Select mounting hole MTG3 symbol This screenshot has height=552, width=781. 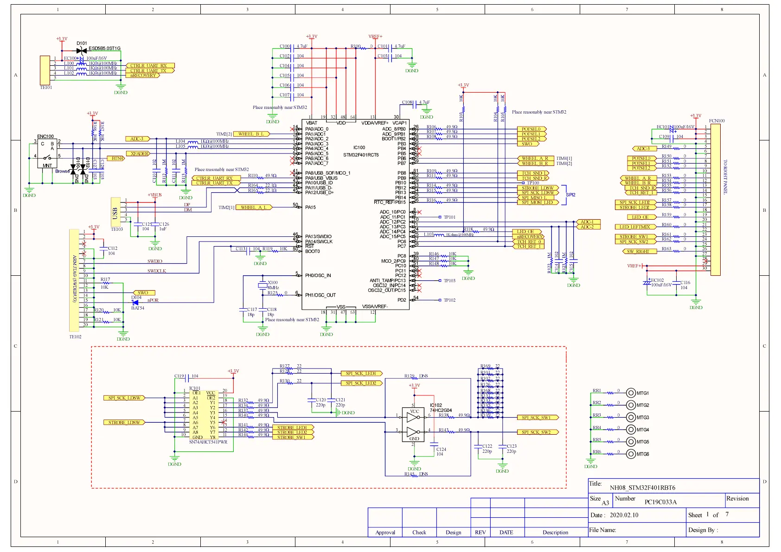coord(631,418)
